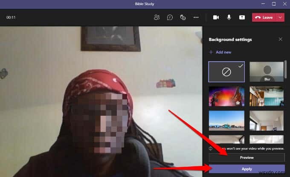The width and height of the screenshot is (290, 177).
Task: Mute the microphone icon
Action: point(229,17)
